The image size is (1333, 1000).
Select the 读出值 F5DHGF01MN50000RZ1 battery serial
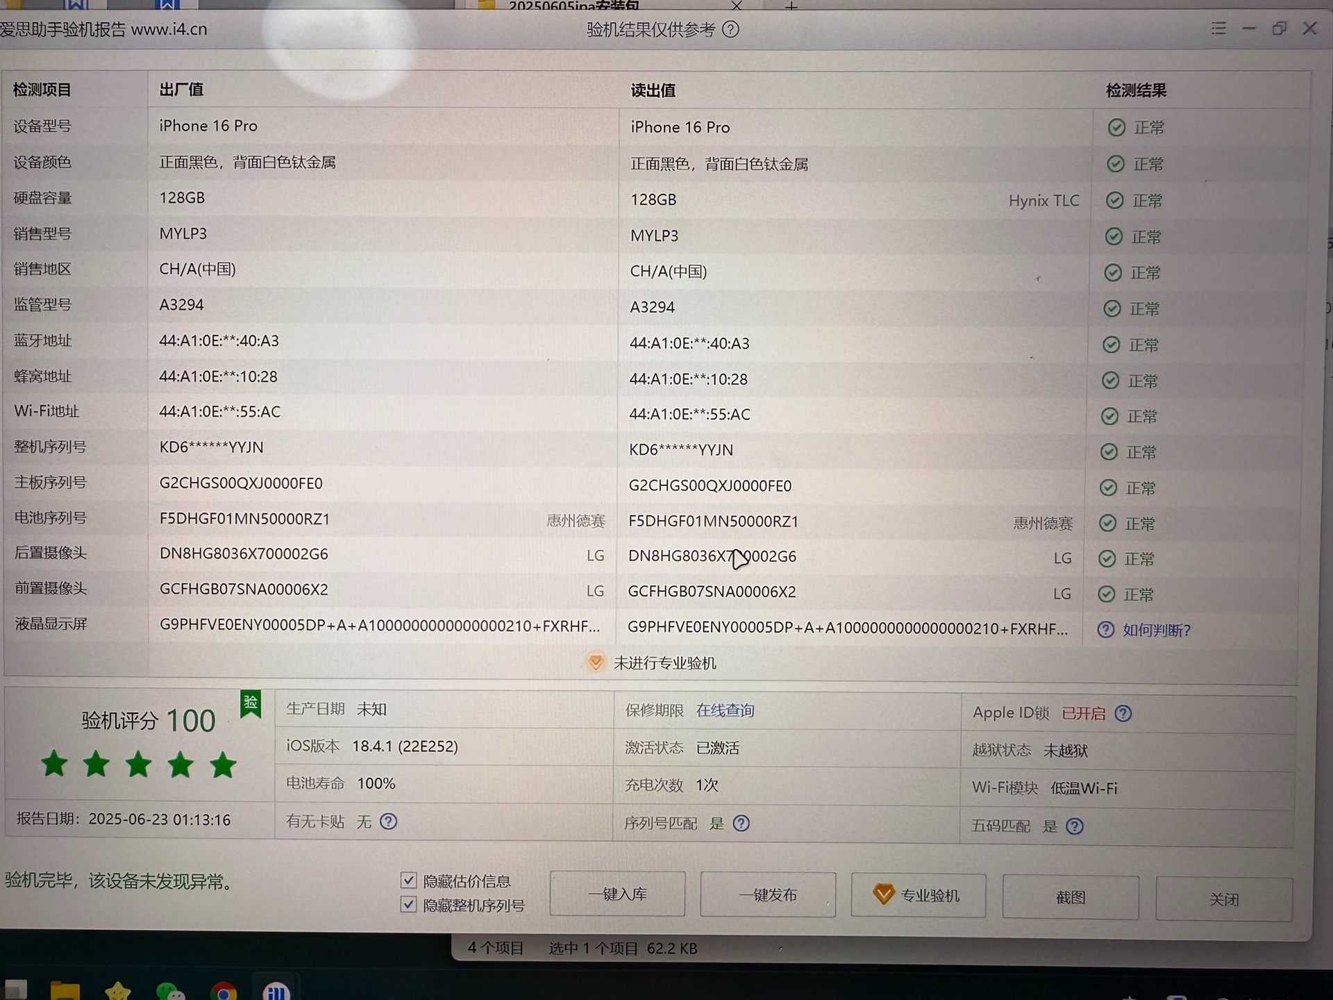714,522
